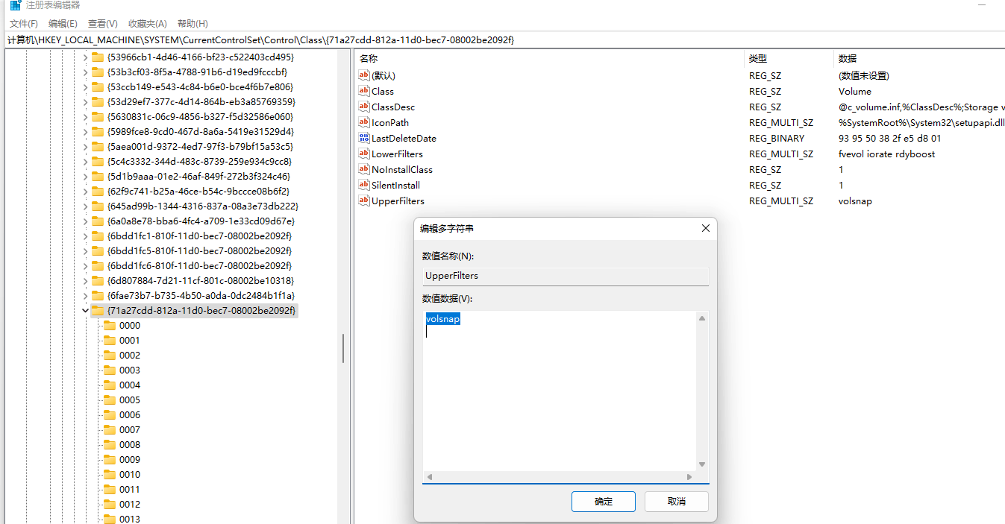Click the IconPath value icon
The width and height of the screenshot is (1005, 524).
(x=364, y=122)
